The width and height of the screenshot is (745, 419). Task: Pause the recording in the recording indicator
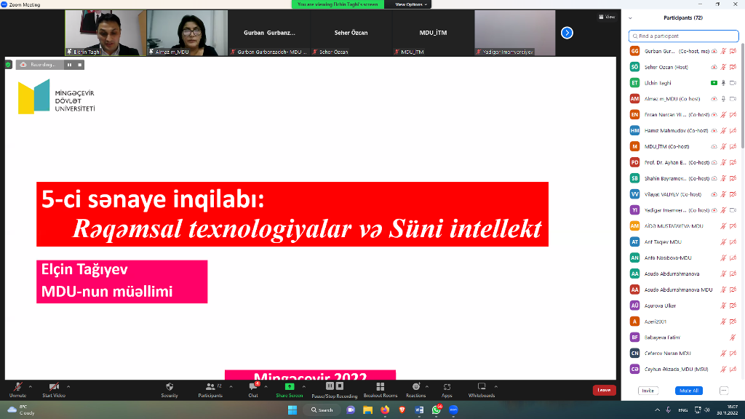coord(70,65)
